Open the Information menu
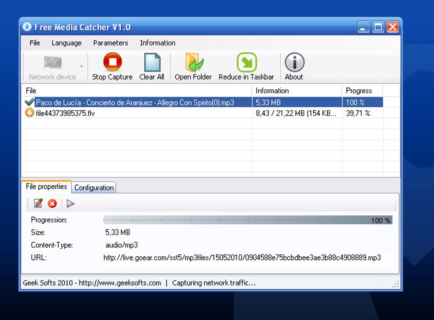This screenshot has height=320, width=434. coord(157,43)
